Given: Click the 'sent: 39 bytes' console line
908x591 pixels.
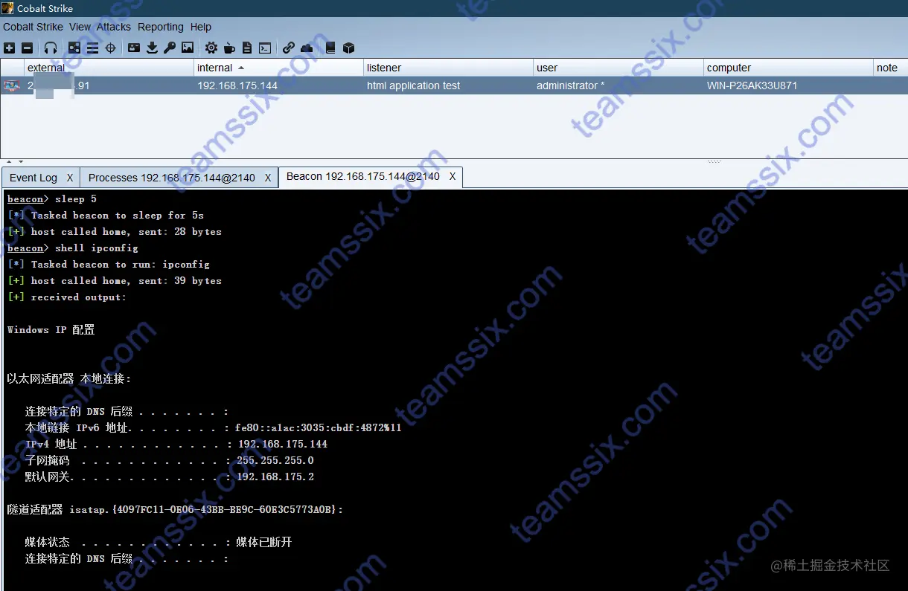Looking at the screenshot, I should point(115,280).
